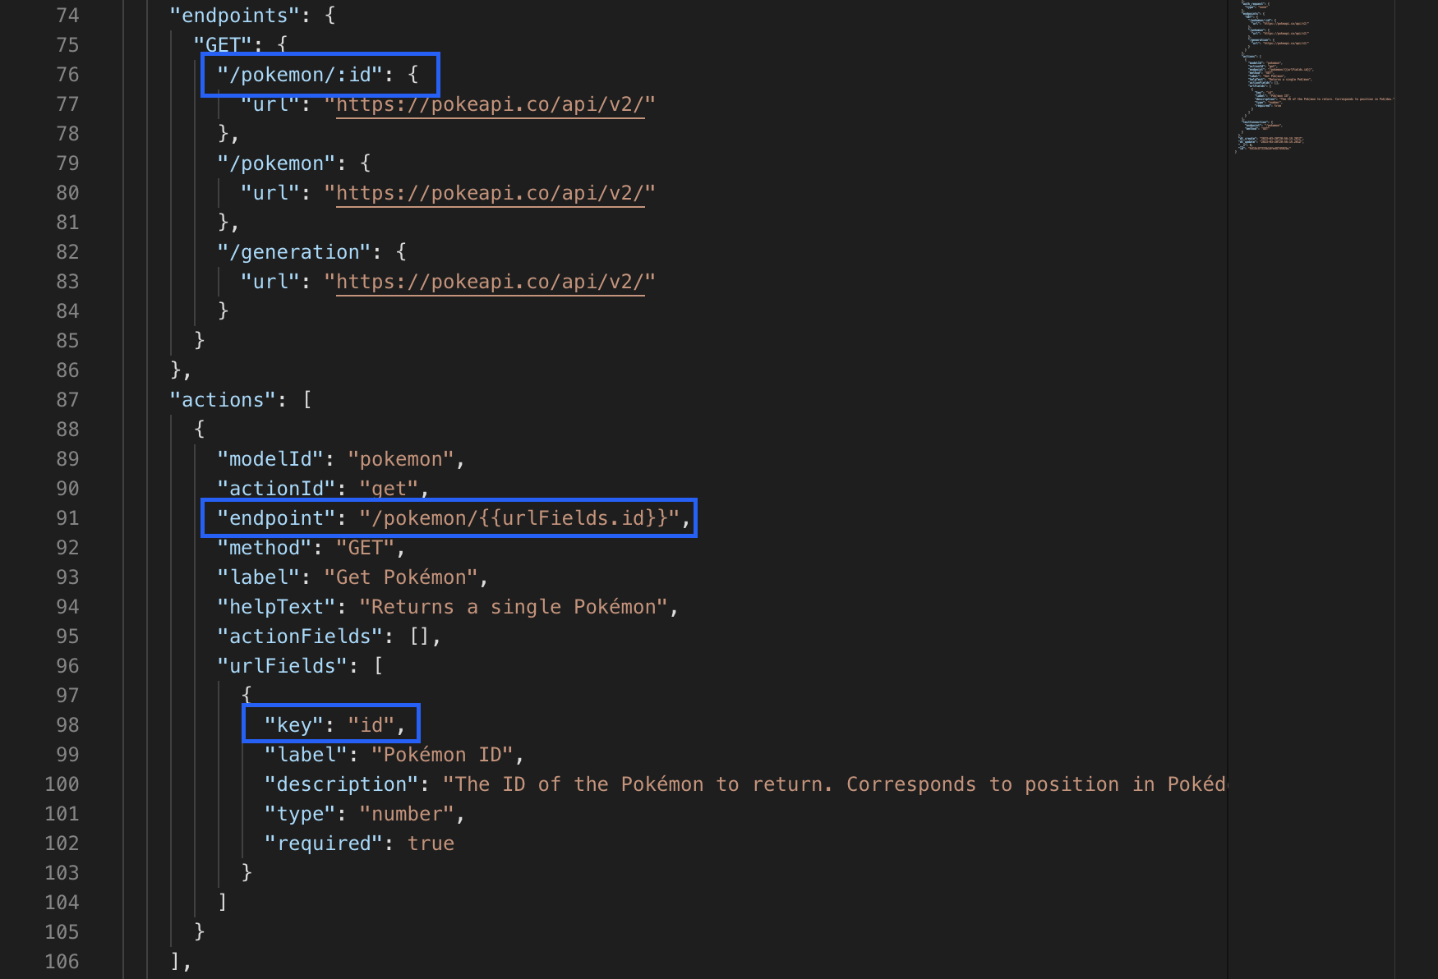Click the "urlFields" key on line 96
This screenshot has width=1438, height=979.
(283, 666)
